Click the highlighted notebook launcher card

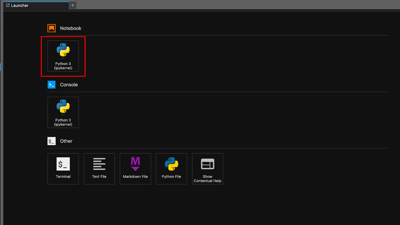click(x=63, y=56)
